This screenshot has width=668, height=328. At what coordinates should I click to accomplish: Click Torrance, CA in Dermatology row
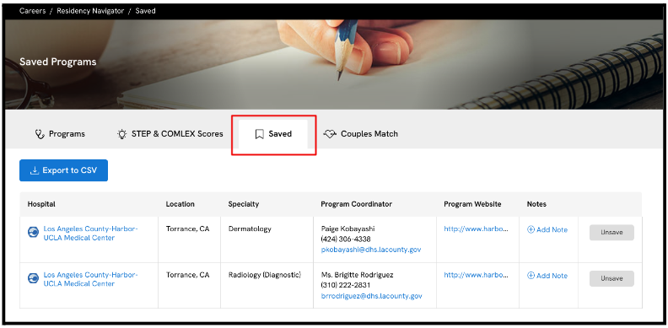(187, 229)
